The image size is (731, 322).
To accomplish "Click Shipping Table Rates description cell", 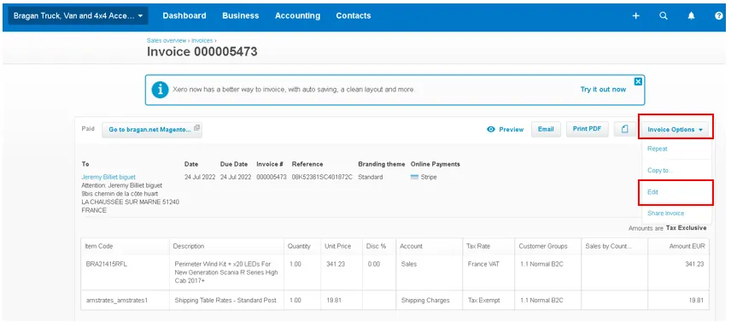I will point(226,301).
